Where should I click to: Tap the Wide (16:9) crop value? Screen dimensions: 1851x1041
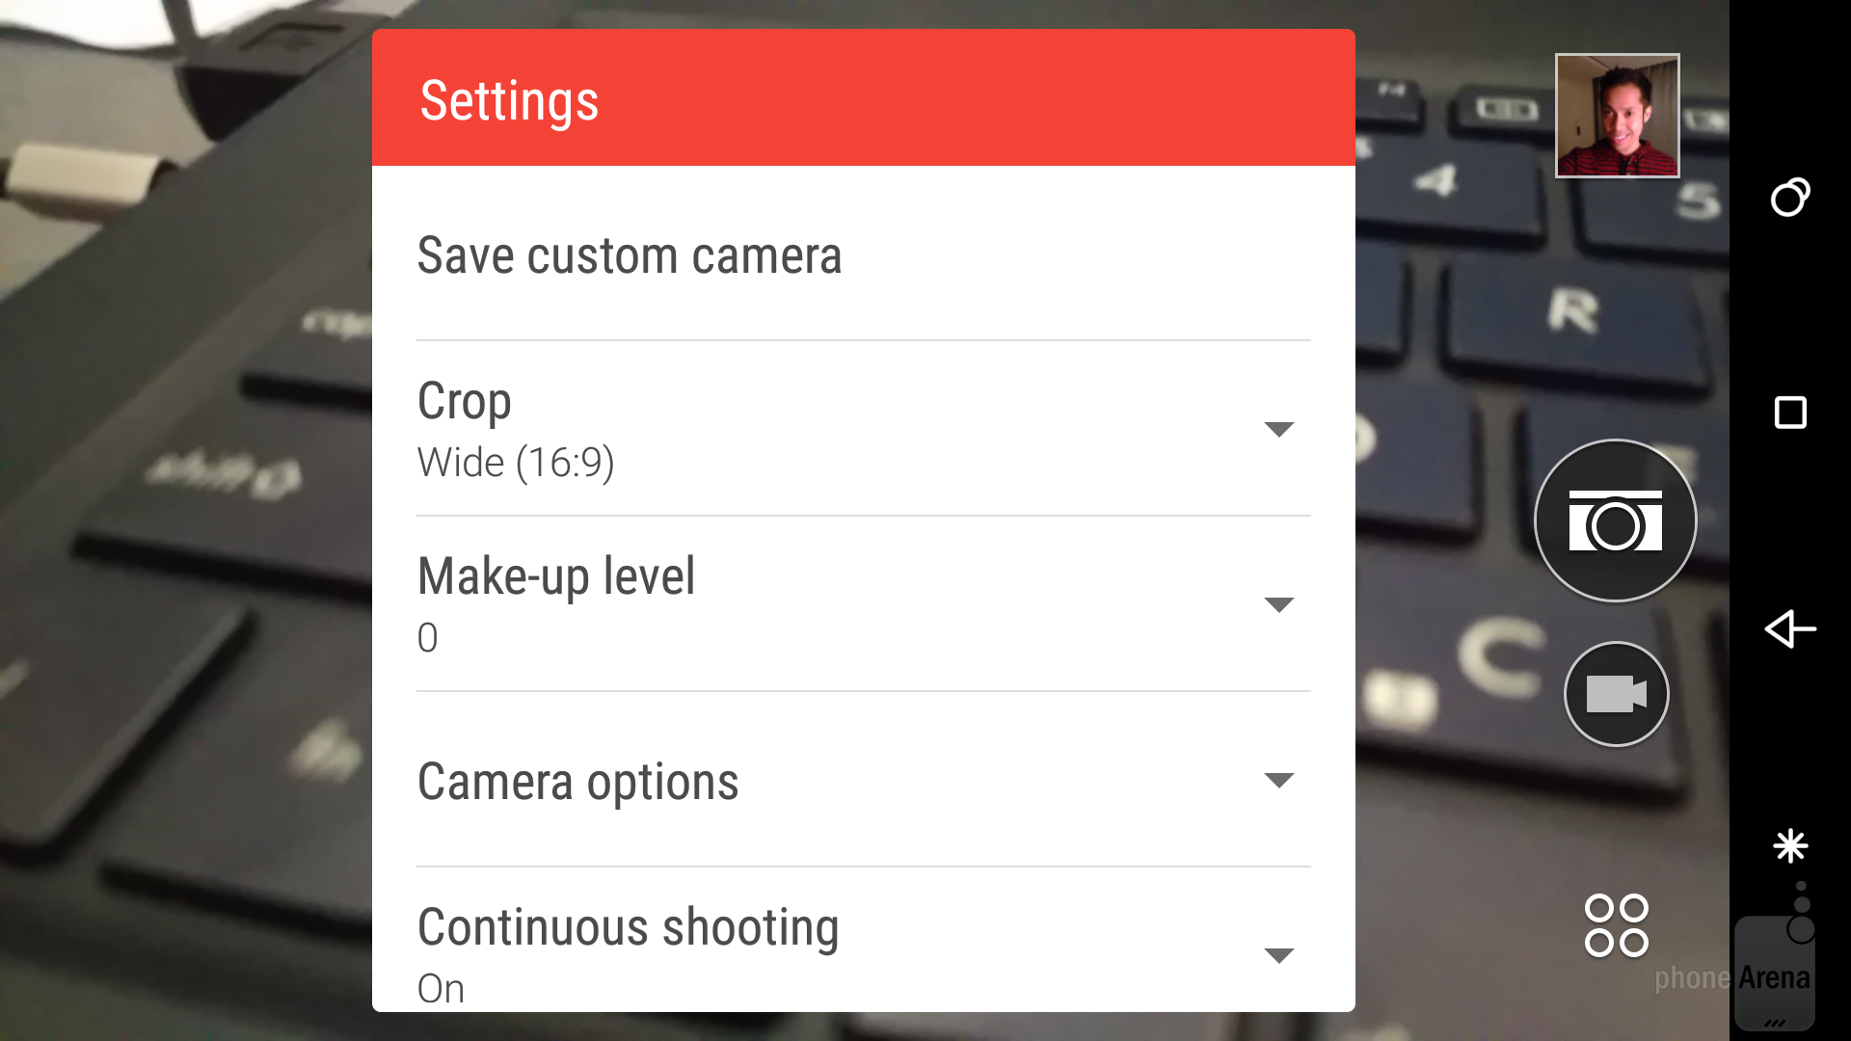click(516, 463)
